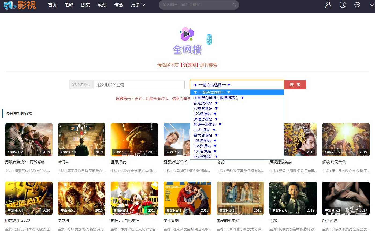Screen dimensions: 375x233
Task: Click the 无双 title link
Action: 273,220
